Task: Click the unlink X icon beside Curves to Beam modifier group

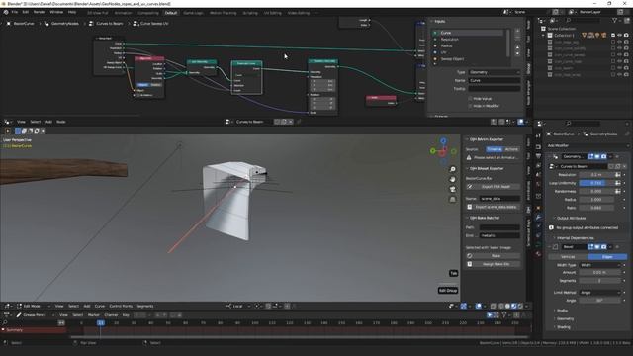Action: (x=624, y=166)
